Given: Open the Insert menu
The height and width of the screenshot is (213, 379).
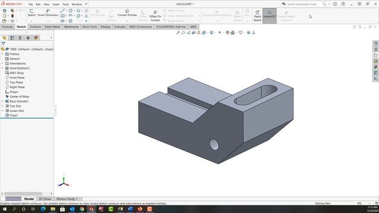Looking at the screenshot, I should pos(56,4).
